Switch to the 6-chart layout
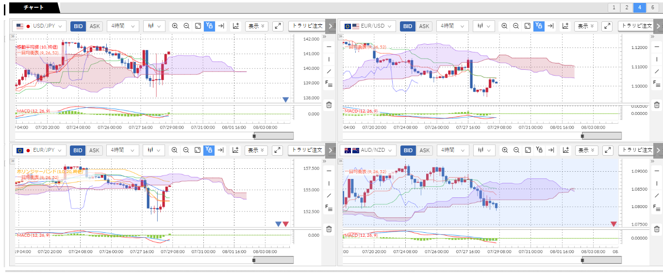The image size is (663, 274). tap(653, 7)
